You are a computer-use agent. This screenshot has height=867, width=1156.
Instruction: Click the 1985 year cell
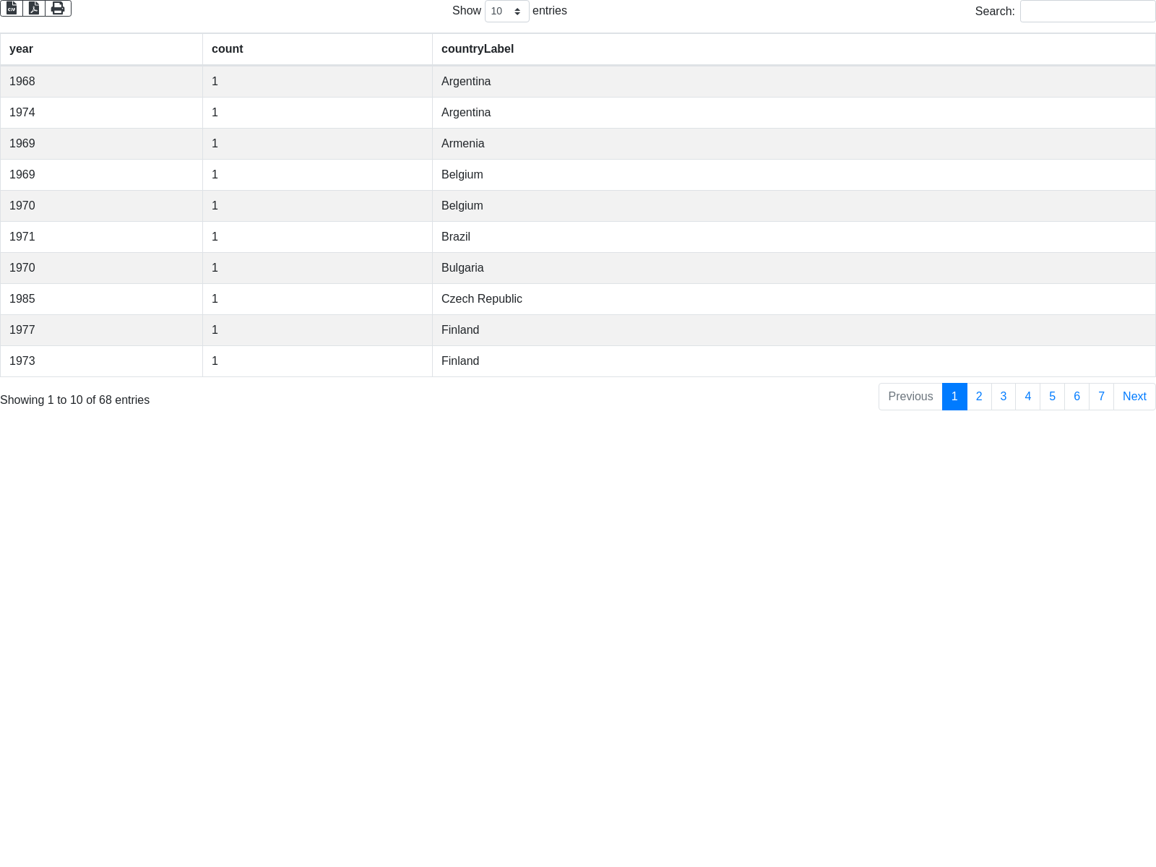(x=22, y=299)
